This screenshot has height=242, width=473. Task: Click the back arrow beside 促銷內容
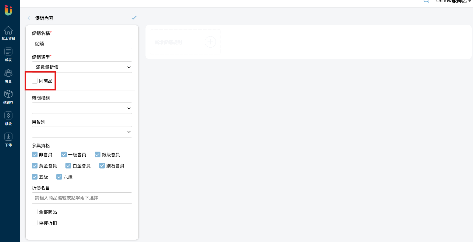pos(29,18)
